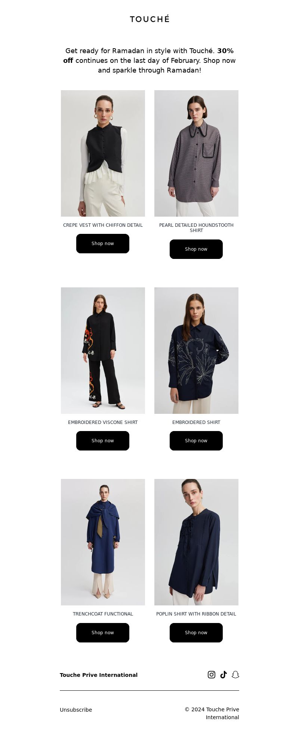
Task: Select the Crepe Vest with Chiffon Detail title
Action: click(x=103, y=225)
